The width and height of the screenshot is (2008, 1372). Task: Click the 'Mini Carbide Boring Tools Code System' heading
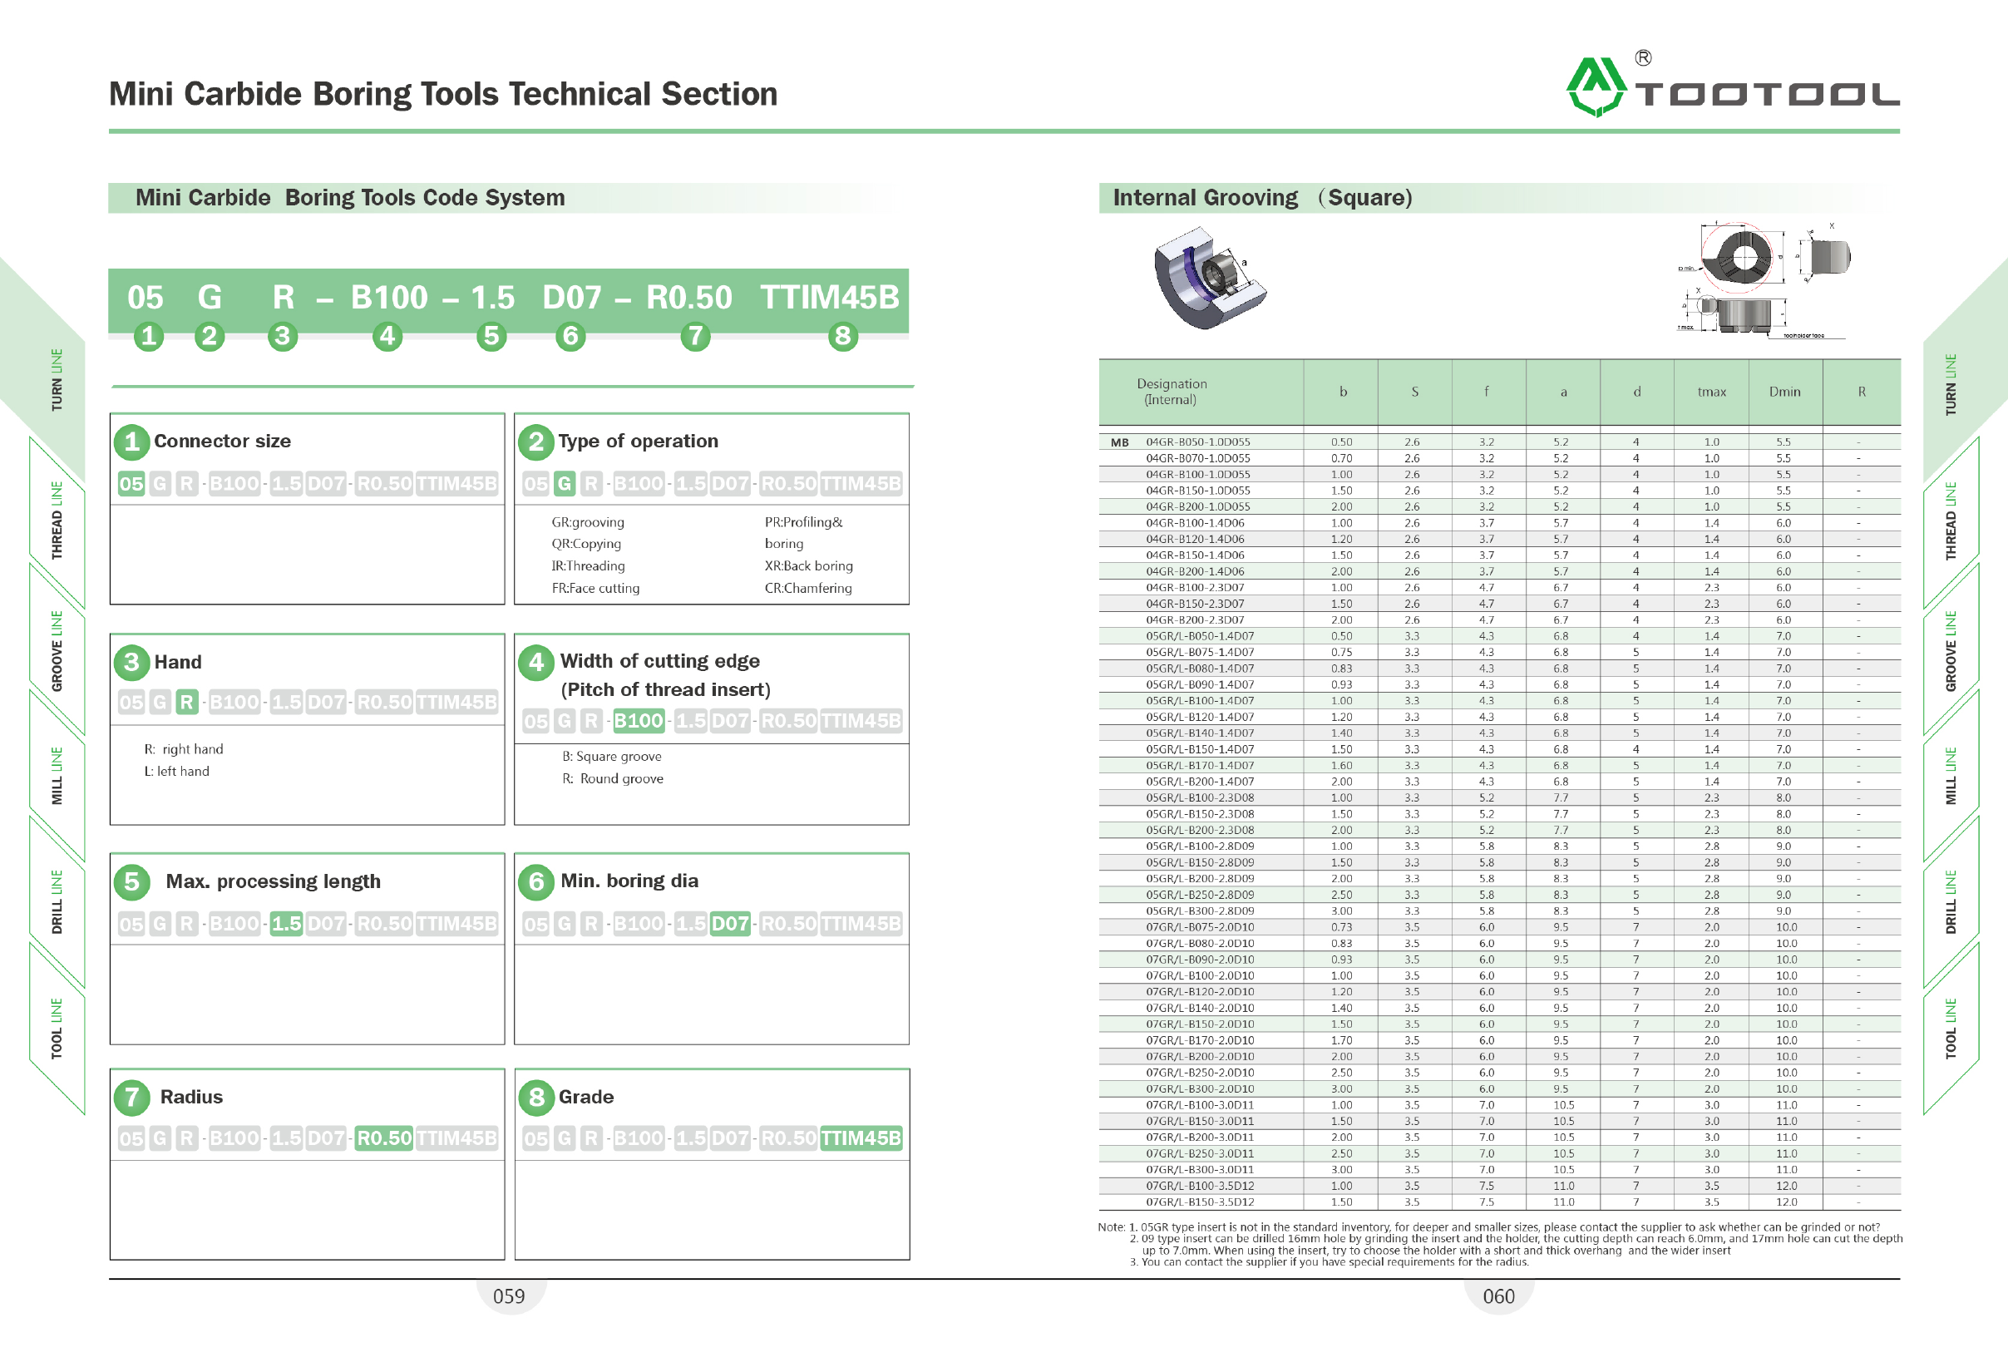click(x=350, y=198)
